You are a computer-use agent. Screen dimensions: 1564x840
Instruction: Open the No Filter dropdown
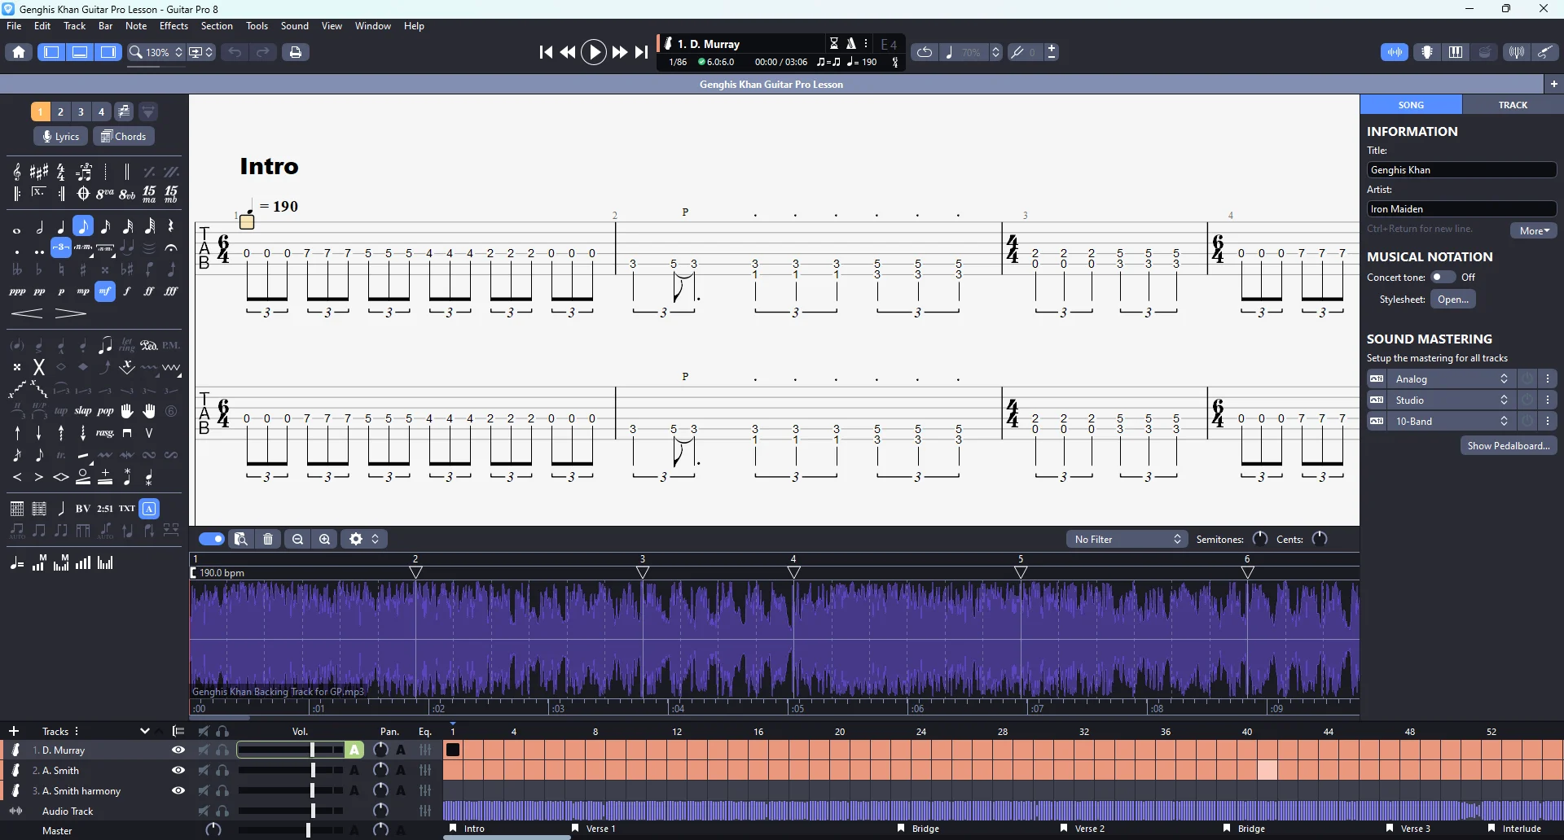click(1127, 539)
